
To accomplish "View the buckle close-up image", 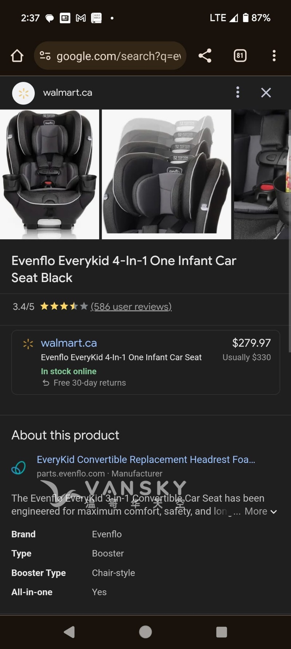I will pyautogui.click(x=262, y=174).
